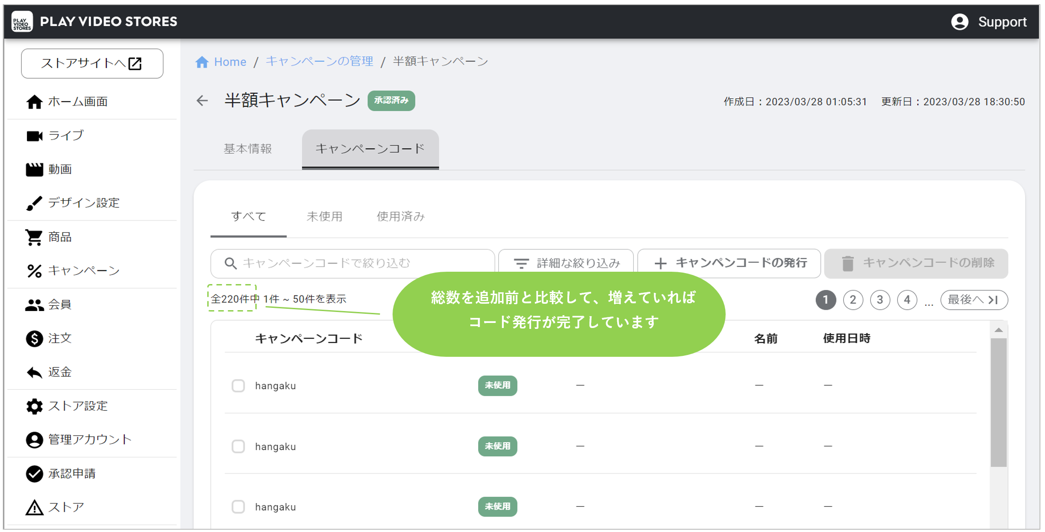Open the ストアサイトへ external link button
1045x532 pixels.
pyautogui.click(x=92, y=63)
